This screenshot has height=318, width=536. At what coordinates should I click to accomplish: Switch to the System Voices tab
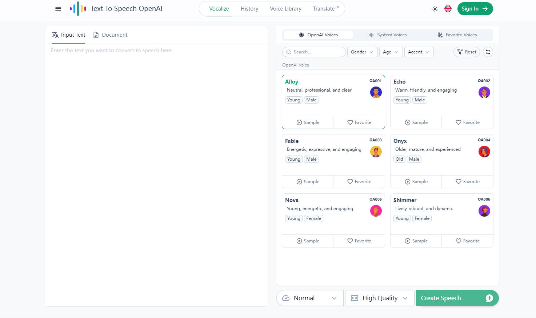(x=387, y=35)
